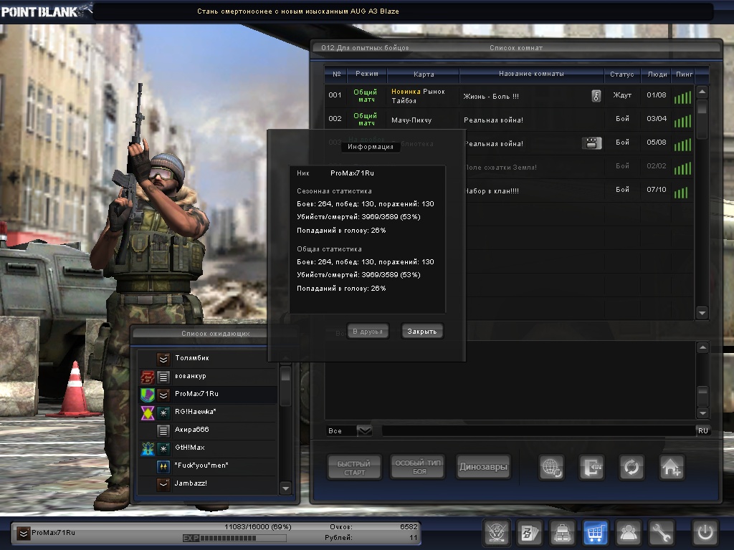This screenshot has height=550, width=734.
Task: Click the rank badge beside Акира666
Action: pos(163,430)
